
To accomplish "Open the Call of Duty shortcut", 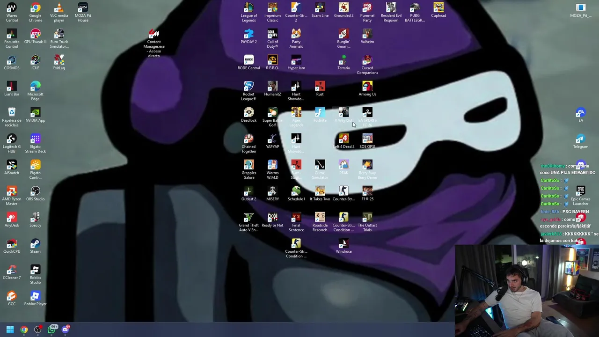I will (x=272, y=38).
